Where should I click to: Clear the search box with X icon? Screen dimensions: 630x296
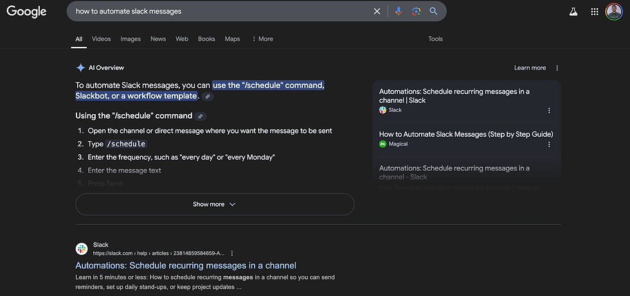377,11
